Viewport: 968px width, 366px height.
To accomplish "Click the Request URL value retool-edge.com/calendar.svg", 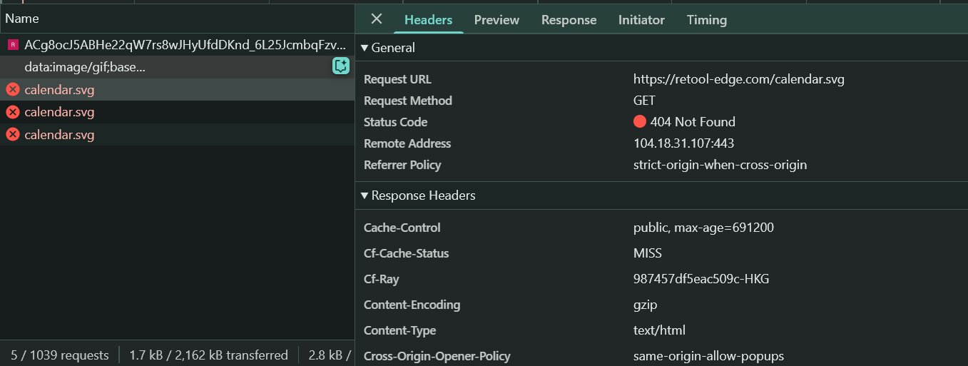I will [738, 79].
